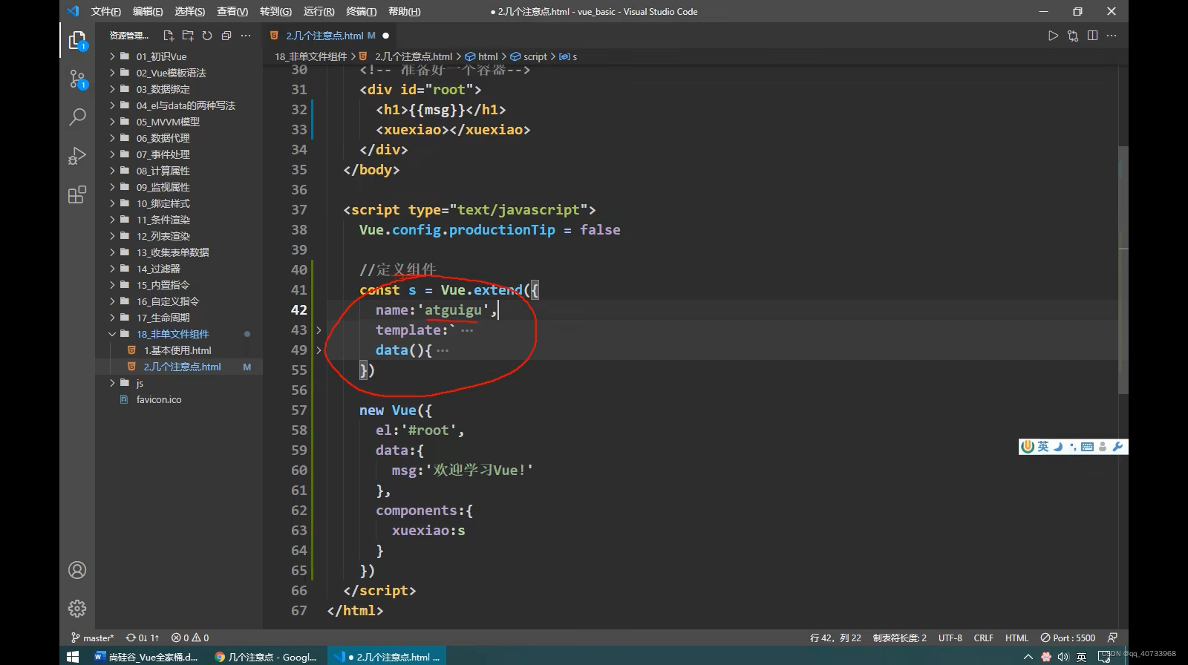This screenshot has height=665, width=1188.
Task: Toggle input method 英 in IME toolbar
Action: (1043, 447)
